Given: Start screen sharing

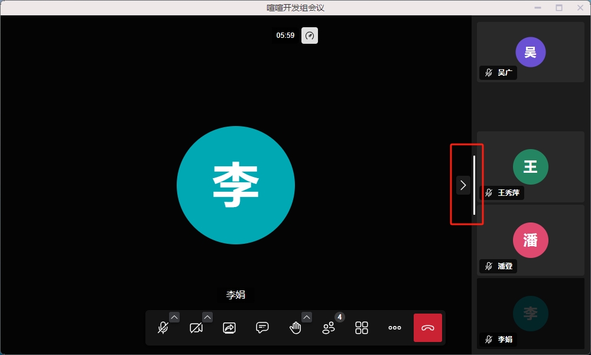Looking at the screenshot, I should click(x=229, y=328).
